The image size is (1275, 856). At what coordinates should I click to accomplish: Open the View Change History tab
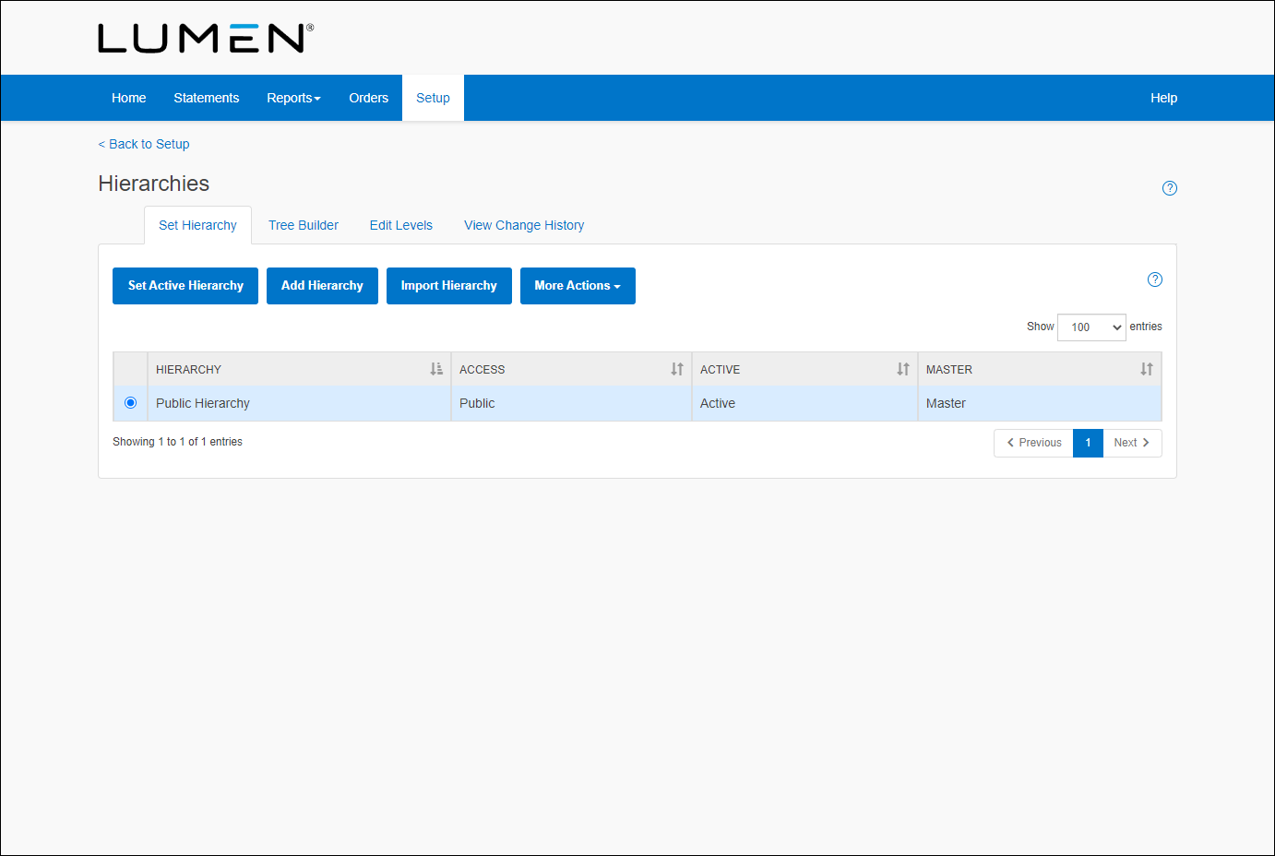point(524,225)
